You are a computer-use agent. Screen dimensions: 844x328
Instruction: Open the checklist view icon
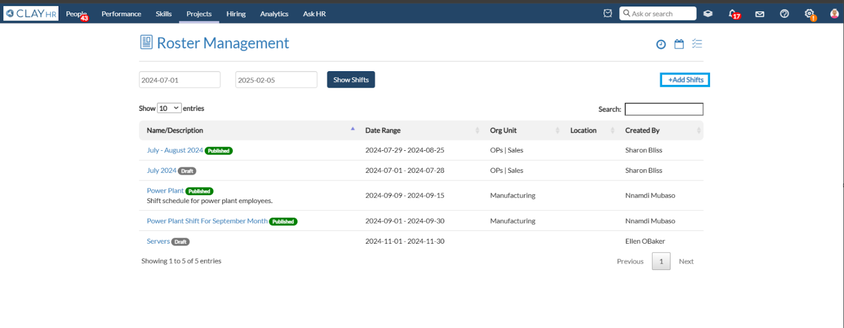[697, 44]
